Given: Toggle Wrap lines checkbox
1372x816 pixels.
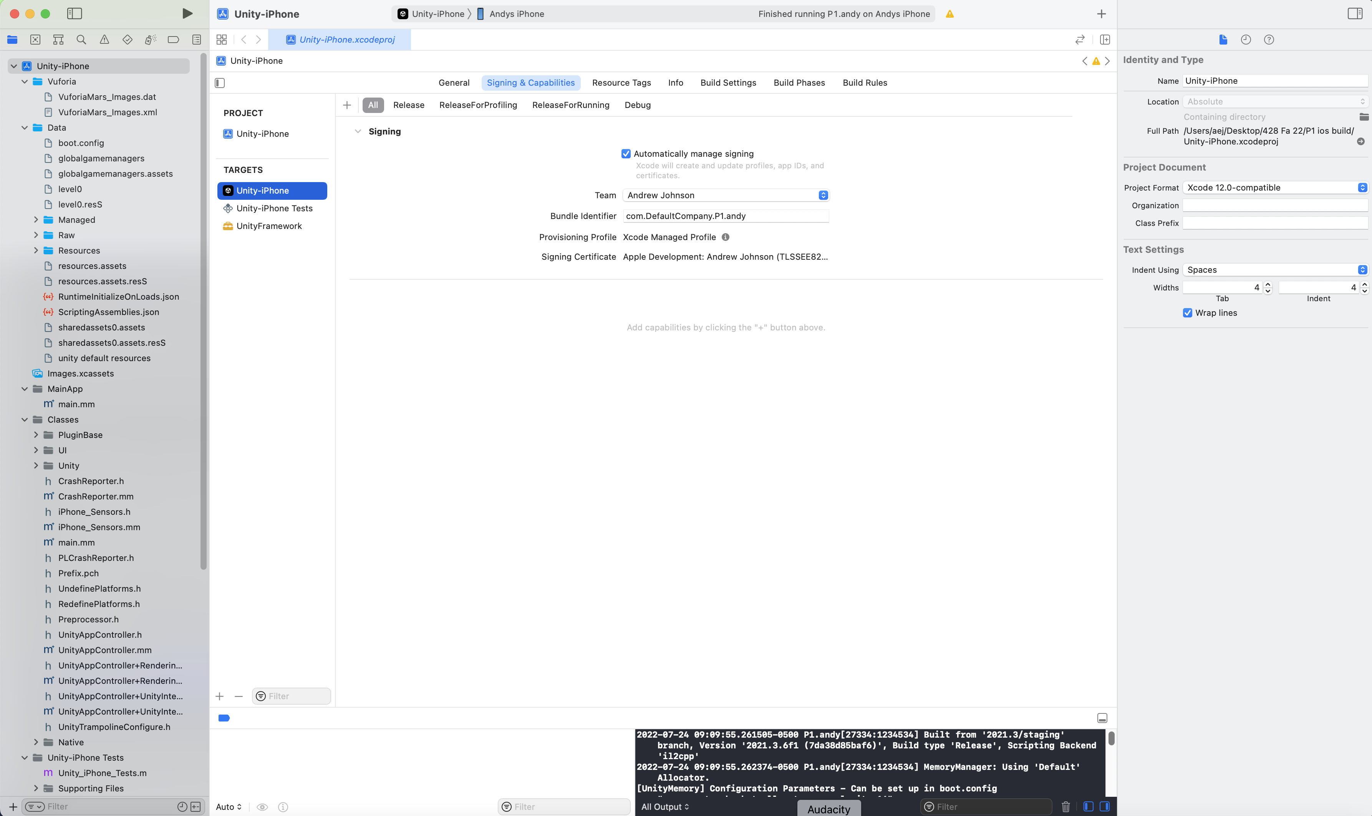Looking at the screenshot, I should 1188,313.
